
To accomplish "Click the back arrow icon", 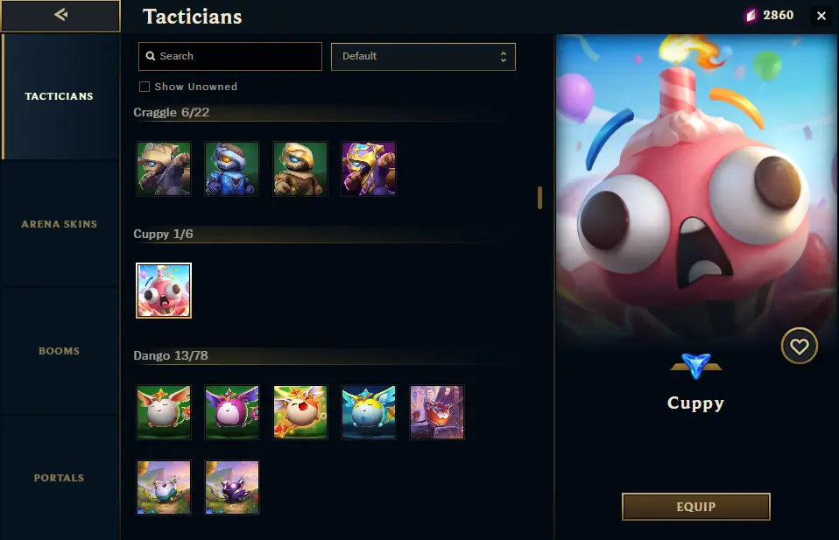I will 60,15.
